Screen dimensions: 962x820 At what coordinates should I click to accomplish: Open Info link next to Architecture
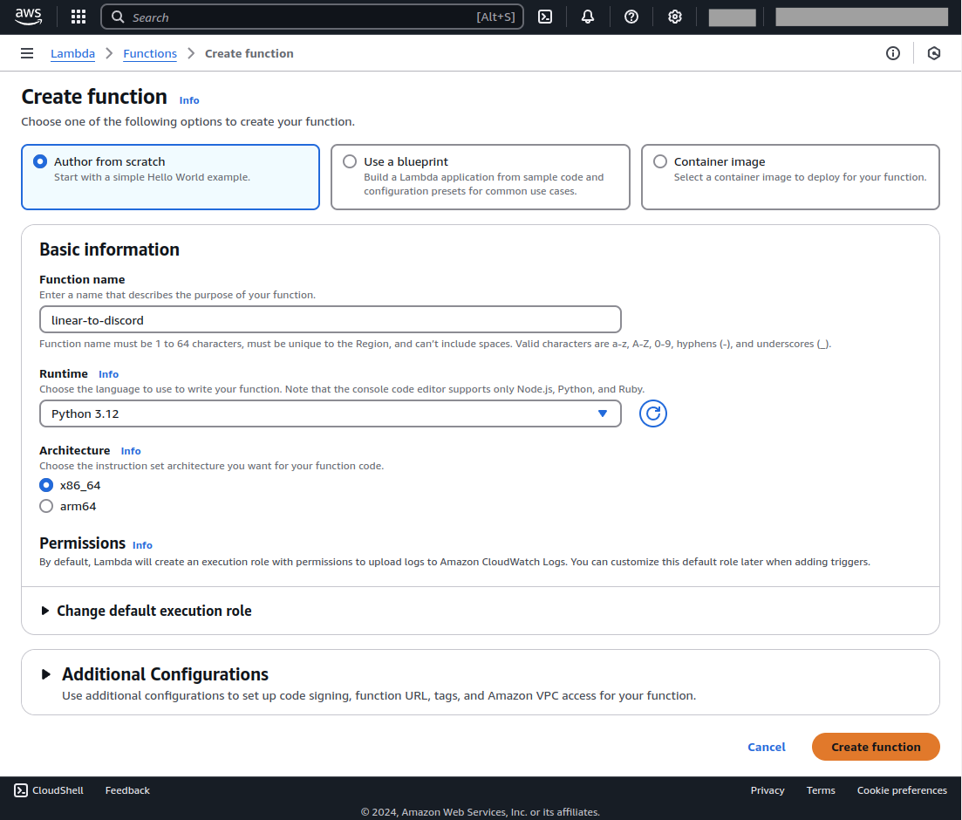pyautogui.click(x=131, y=450)
